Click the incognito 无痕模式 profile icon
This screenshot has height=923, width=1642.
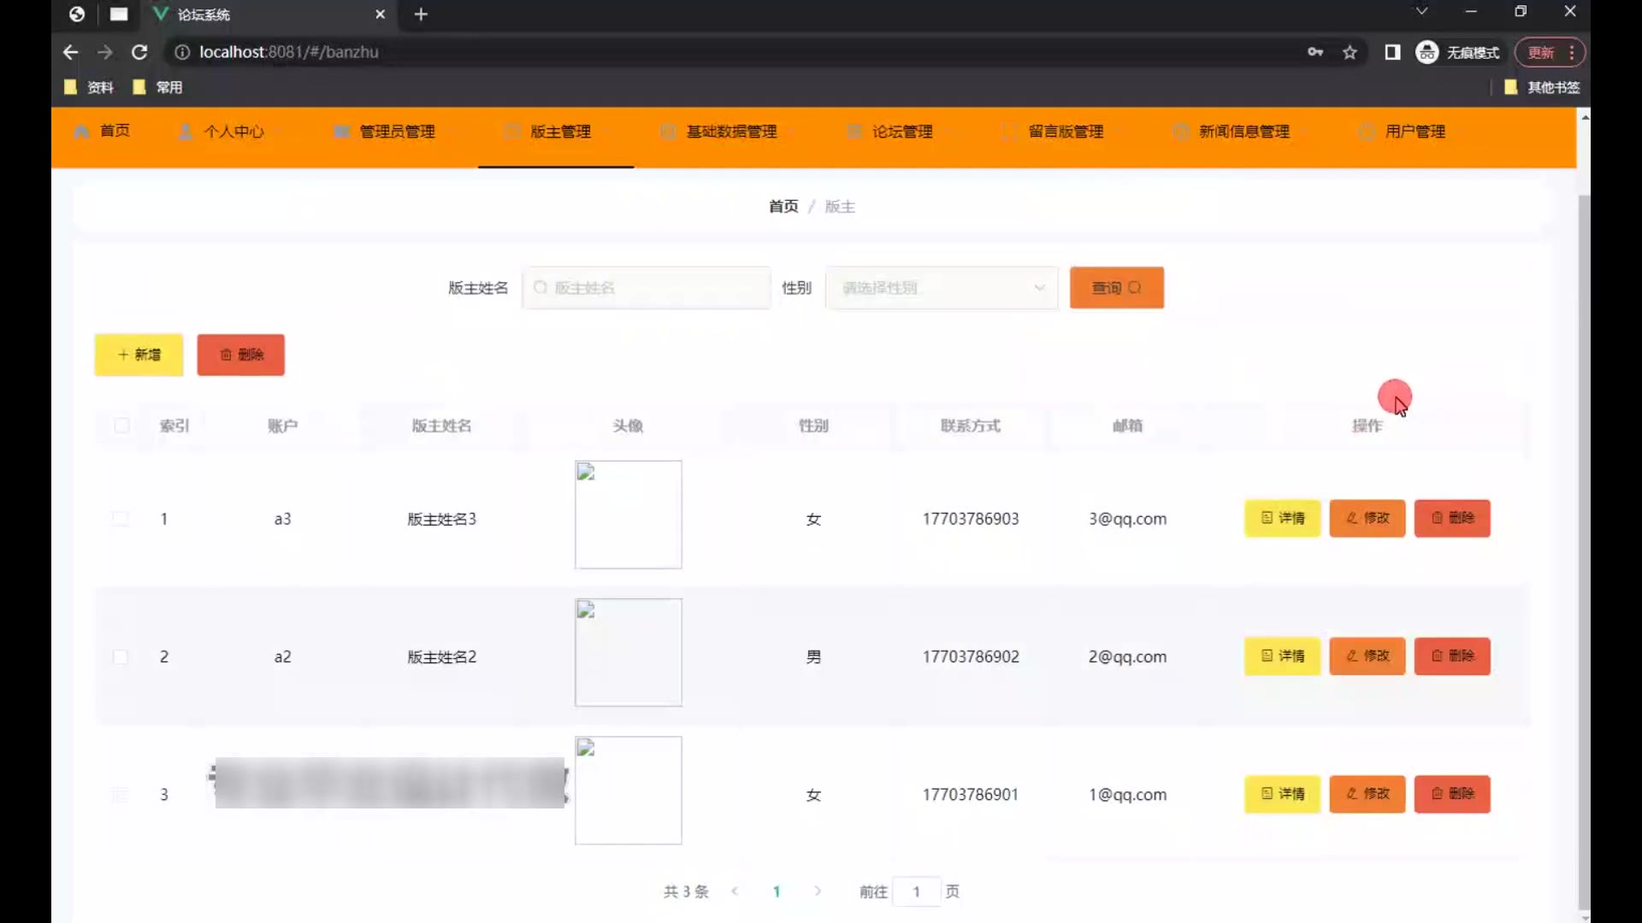click(x=1426, y=52)
